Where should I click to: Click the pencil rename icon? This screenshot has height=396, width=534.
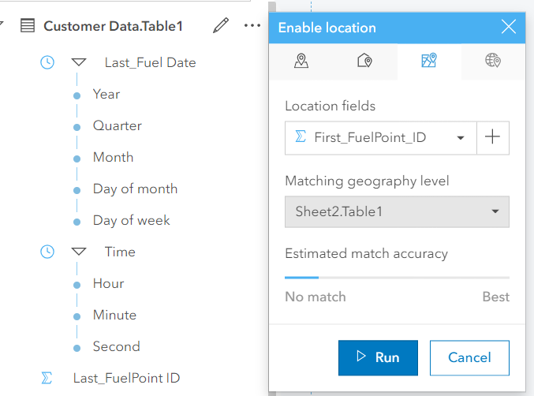click(221, 26)
